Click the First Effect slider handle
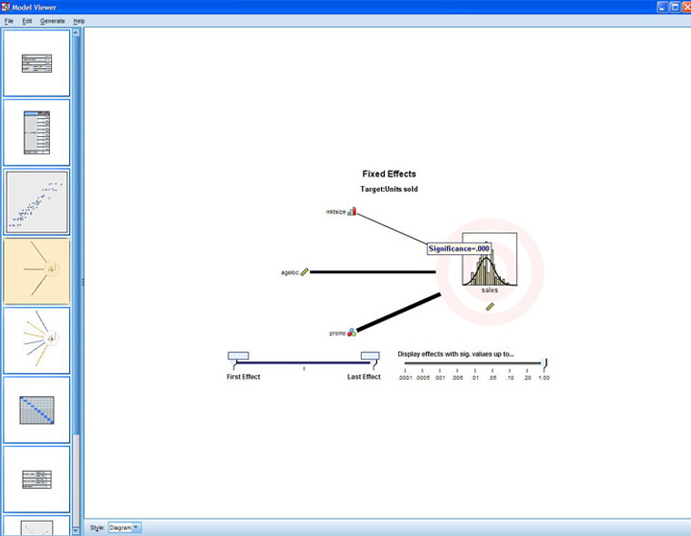 (237, 357)
